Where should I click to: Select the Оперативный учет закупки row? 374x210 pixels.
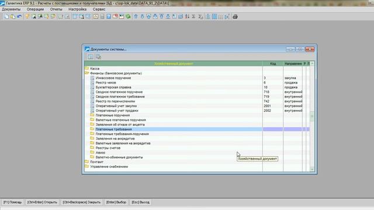click(x=197, y=106)
